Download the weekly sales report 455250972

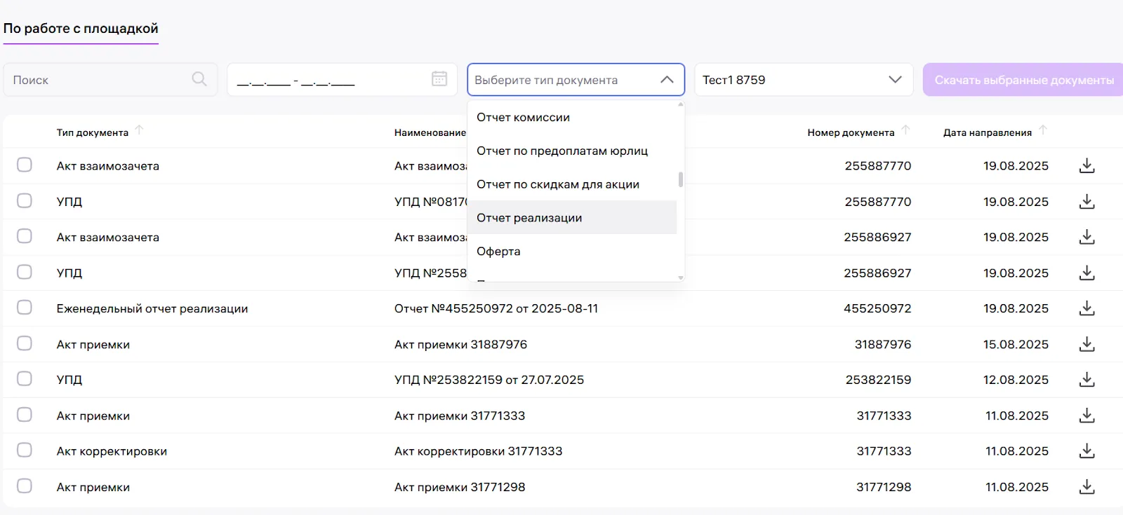[x=1087, y=308]
